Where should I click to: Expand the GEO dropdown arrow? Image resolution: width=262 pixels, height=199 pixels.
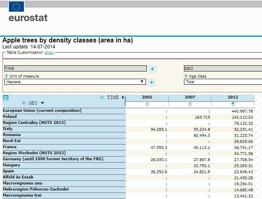click(42, 103)
